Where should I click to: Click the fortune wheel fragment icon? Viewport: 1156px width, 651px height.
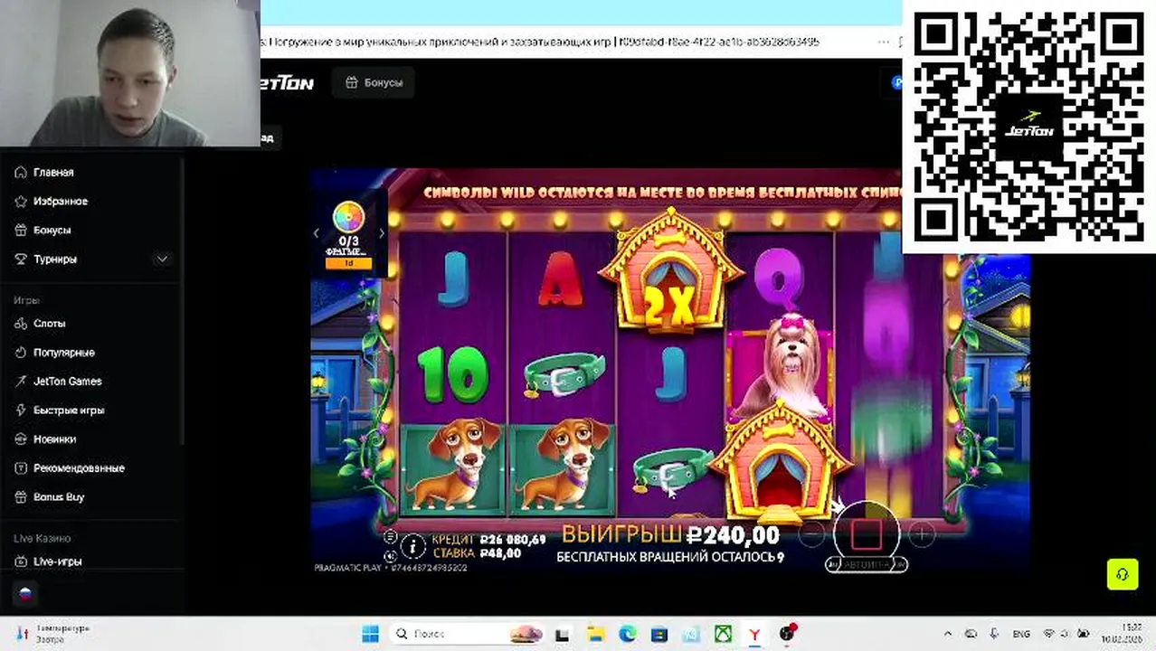(x=348, y=218)
